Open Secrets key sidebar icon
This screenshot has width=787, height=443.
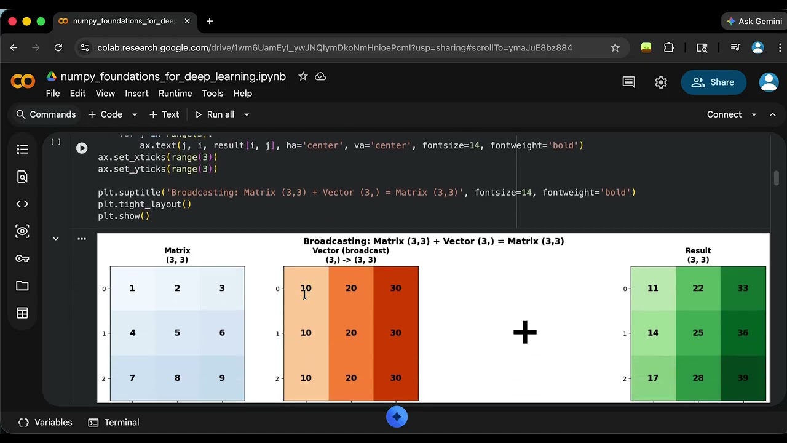(x=22, y=258)
